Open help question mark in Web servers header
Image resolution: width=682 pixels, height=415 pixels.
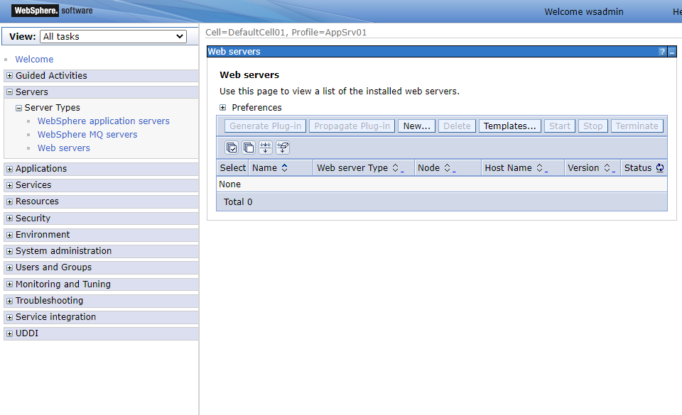pos(662,52)
